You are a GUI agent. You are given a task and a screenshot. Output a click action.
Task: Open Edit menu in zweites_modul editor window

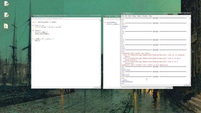point(108,19)
